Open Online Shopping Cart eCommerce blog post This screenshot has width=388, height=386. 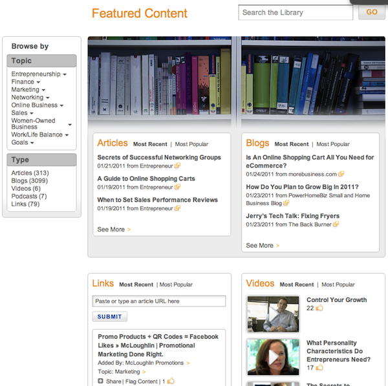(310, 162)
